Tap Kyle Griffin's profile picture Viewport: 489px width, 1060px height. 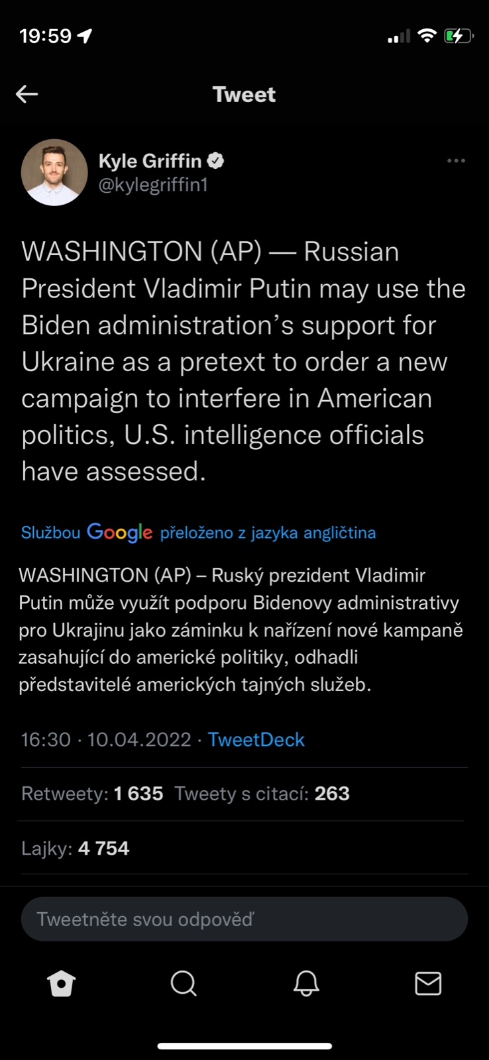pyautogui.click(x=54, y=172)
